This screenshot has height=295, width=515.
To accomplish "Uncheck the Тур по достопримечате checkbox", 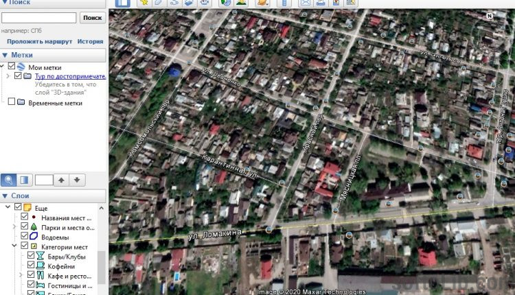I will coord(18,75).
